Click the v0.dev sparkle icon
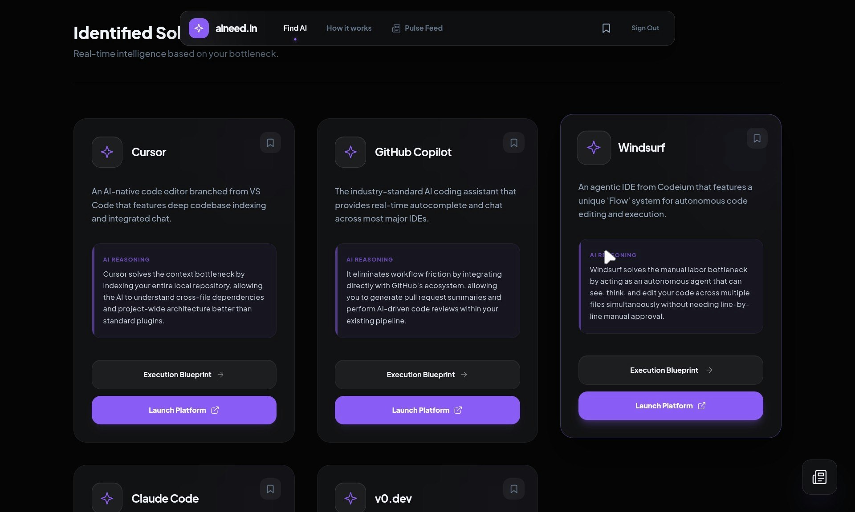Image resolution: width=855 pixels, height=512 pixels. [x=350, y=498]
